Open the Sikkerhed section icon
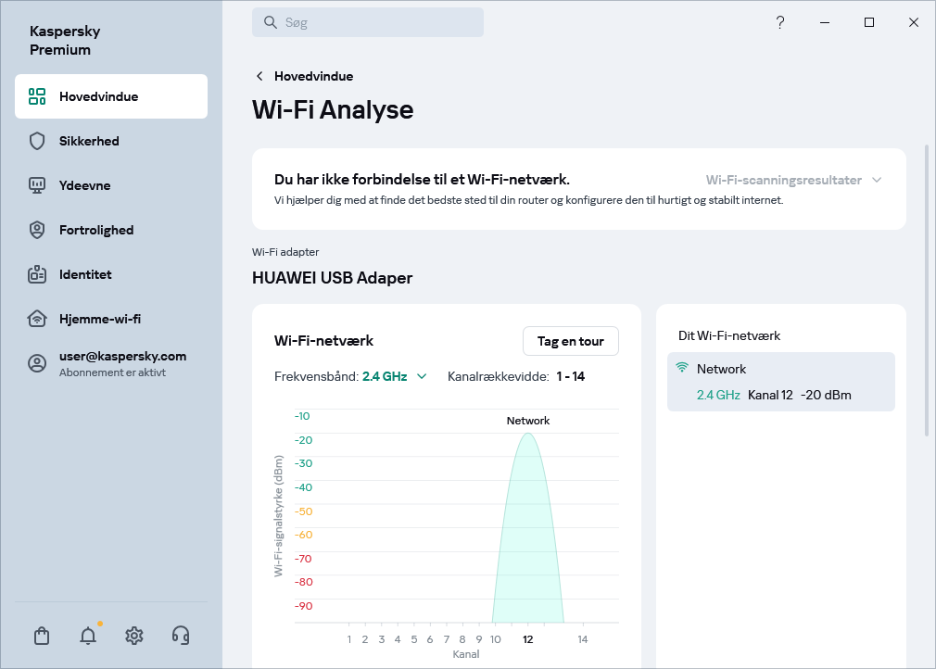The width and height of the screenshot is (936, 669). tap(37, 141)
